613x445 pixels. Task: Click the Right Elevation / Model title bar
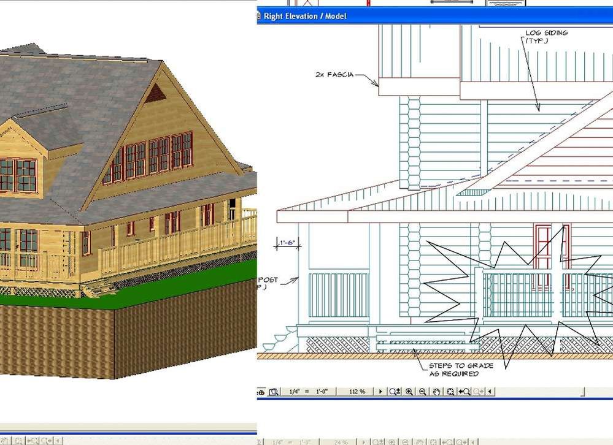pos(434,16)
